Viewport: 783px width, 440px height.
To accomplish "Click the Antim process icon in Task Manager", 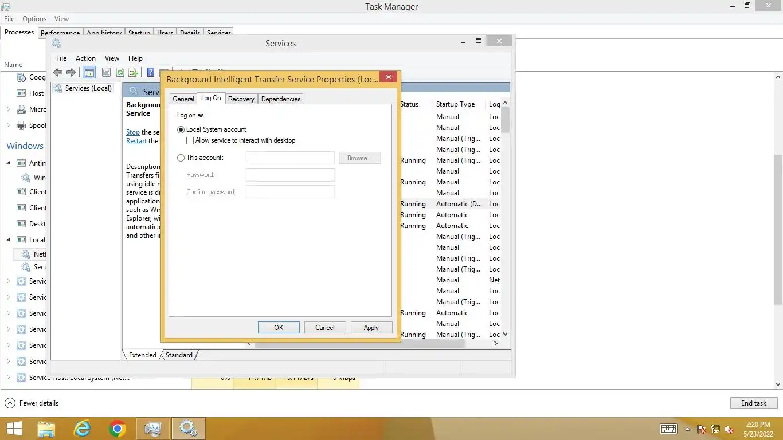I will pyautogui.click(x=21, y=163).
